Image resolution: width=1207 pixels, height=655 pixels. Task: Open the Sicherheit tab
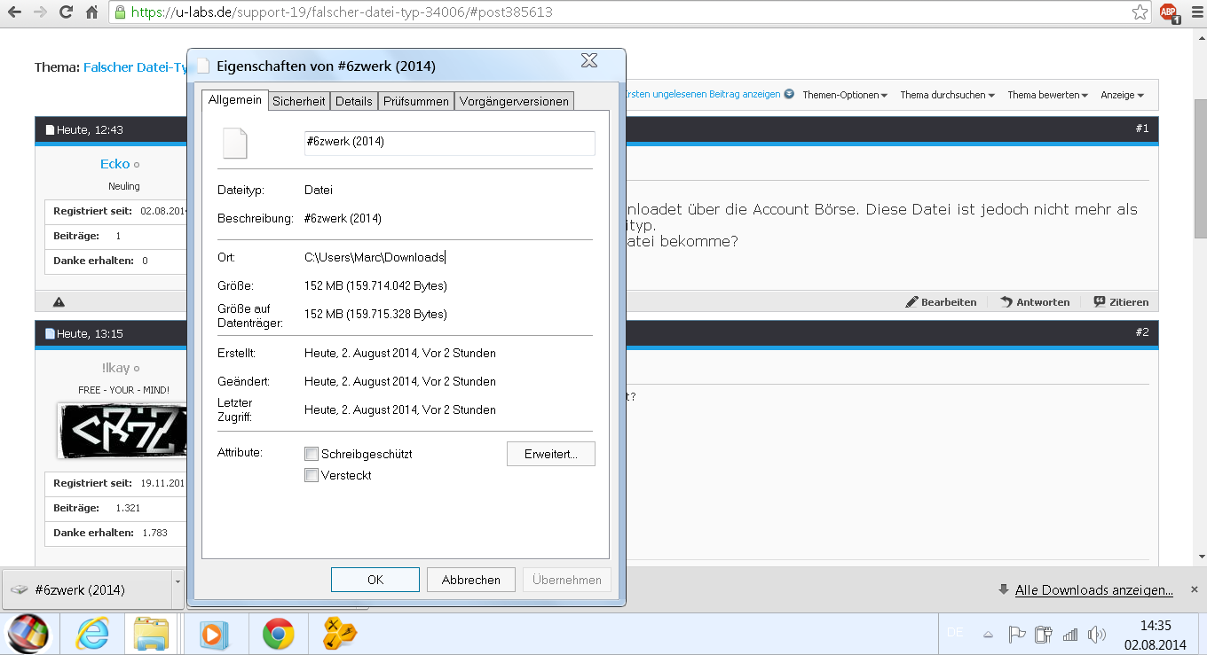(298, 101)
